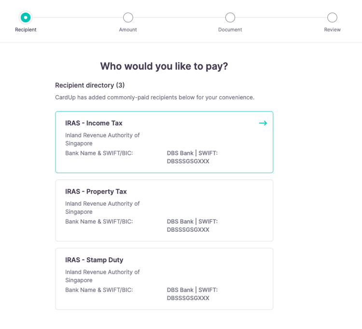Pick the IRAS - Stamp Duty recipient title

[x=94, y=260]
